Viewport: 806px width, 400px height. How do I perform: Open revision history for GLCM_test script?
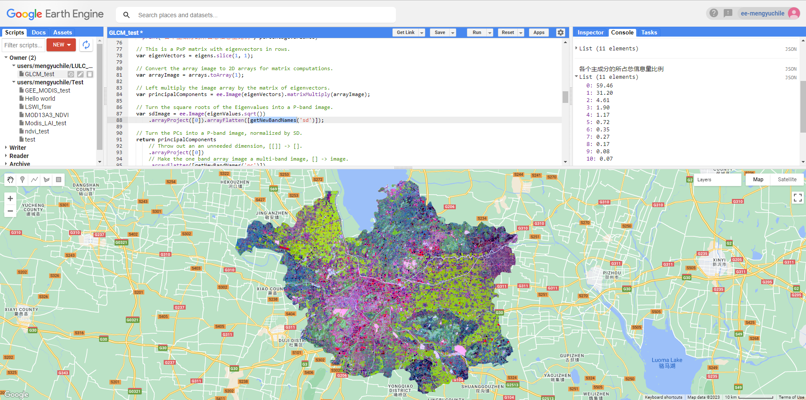coord(71,74)
